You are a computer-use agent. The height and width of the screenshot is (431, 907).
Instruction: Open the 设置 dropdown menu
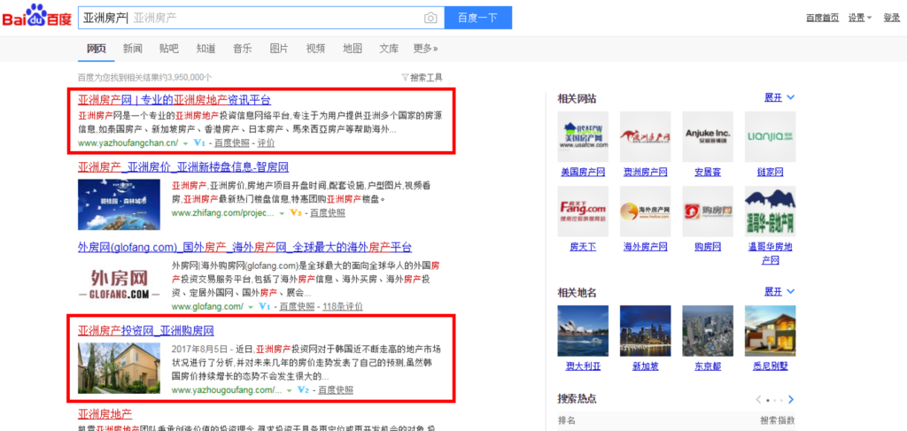coord(859,18)
